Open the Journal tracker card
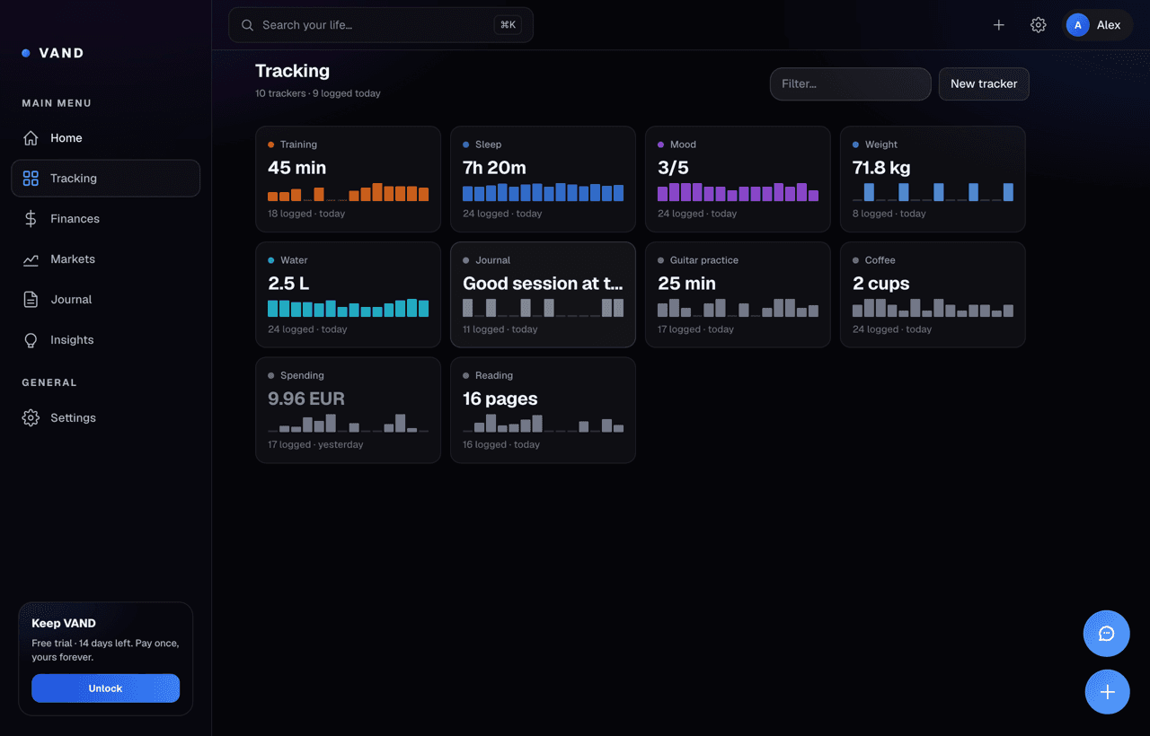The image size is (1150, 736). [543, 294]
